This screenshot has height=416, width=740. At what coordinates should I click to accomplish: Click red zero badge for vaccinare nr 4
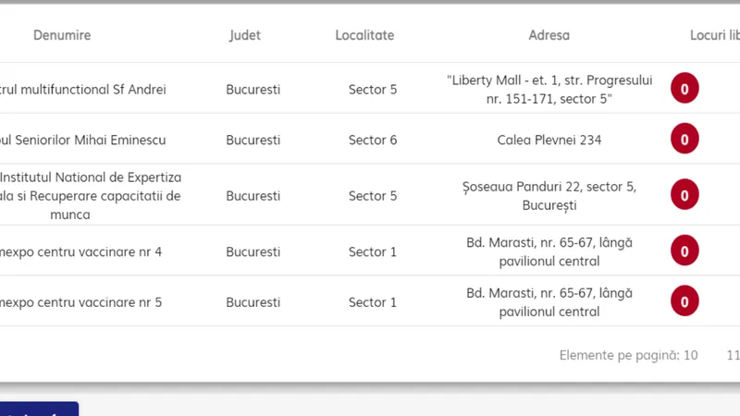click(x=684, y=251)
